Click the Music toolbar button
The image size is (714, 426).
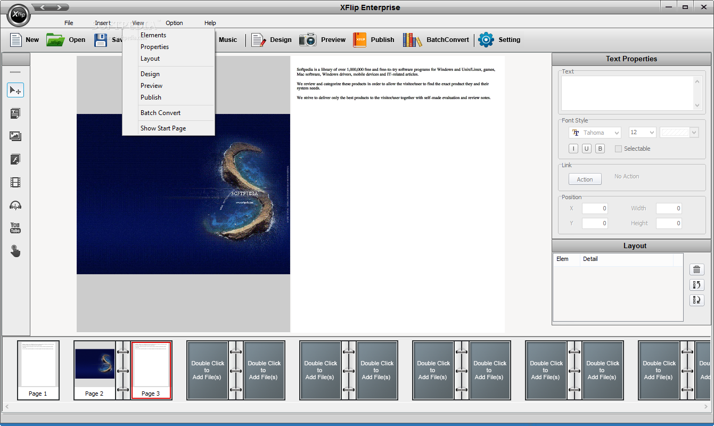click(228, 40)
